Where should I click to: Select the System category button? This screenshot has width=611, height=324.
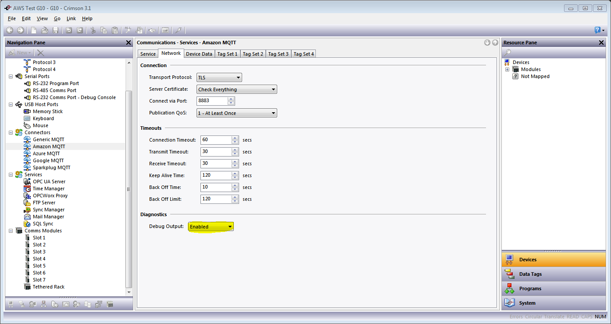coord(553,303)
